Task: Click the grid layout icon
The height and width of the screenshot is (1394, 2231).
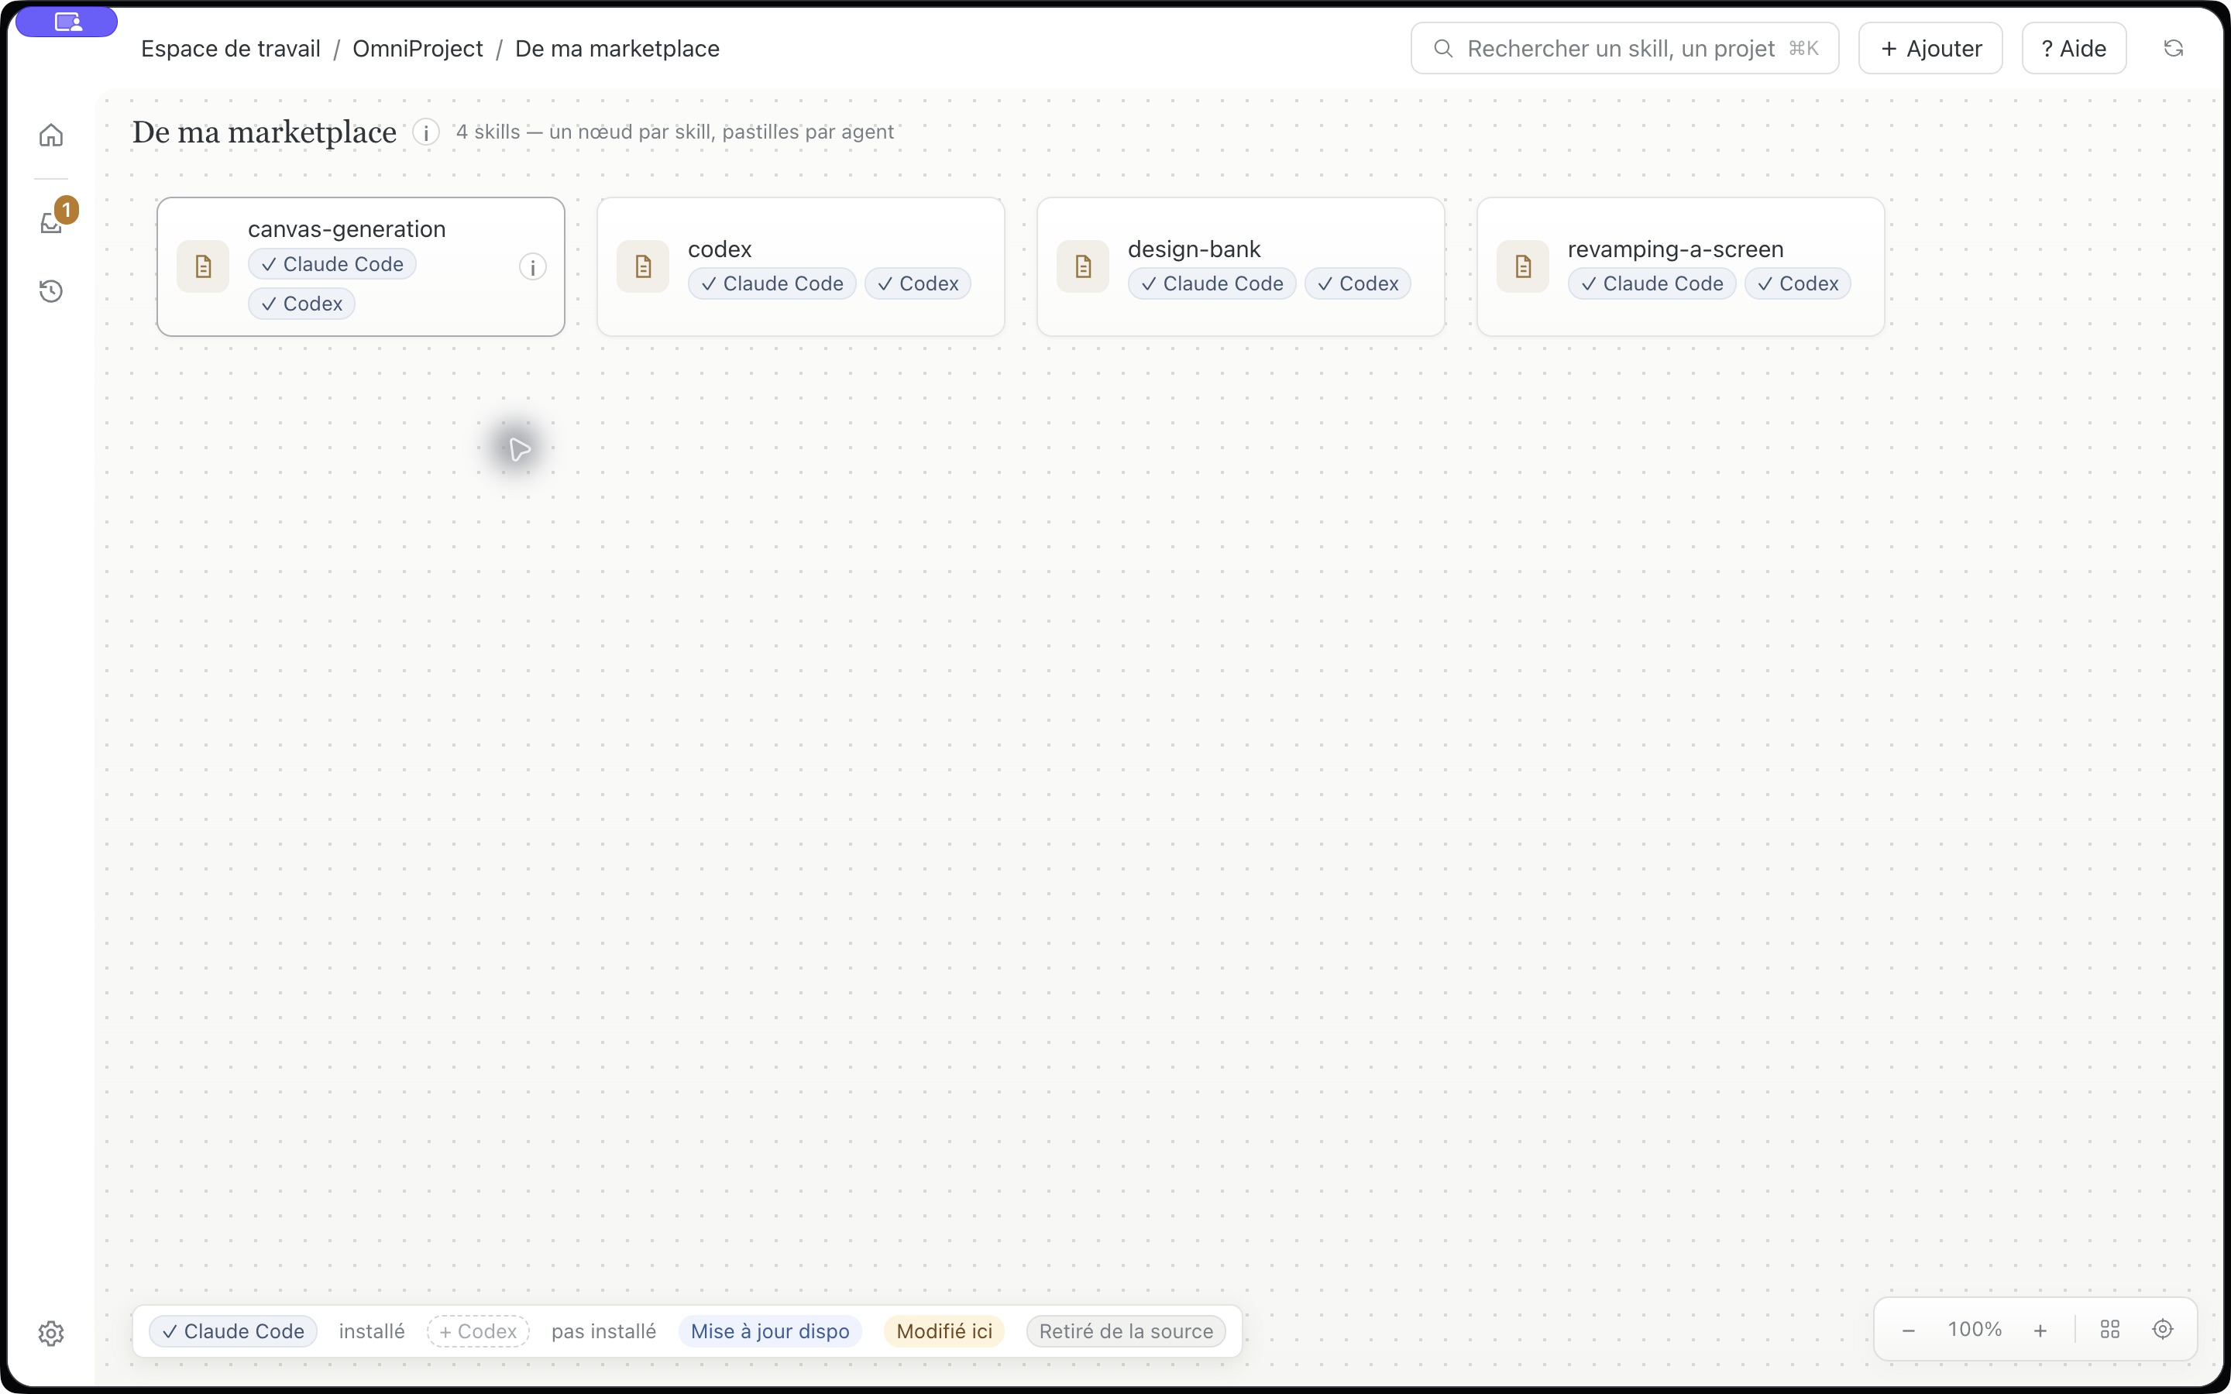Action: (2109, 1330)
